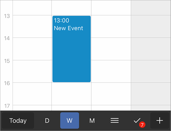
Task: Select the 13 hour label
Action: (7, 16)
